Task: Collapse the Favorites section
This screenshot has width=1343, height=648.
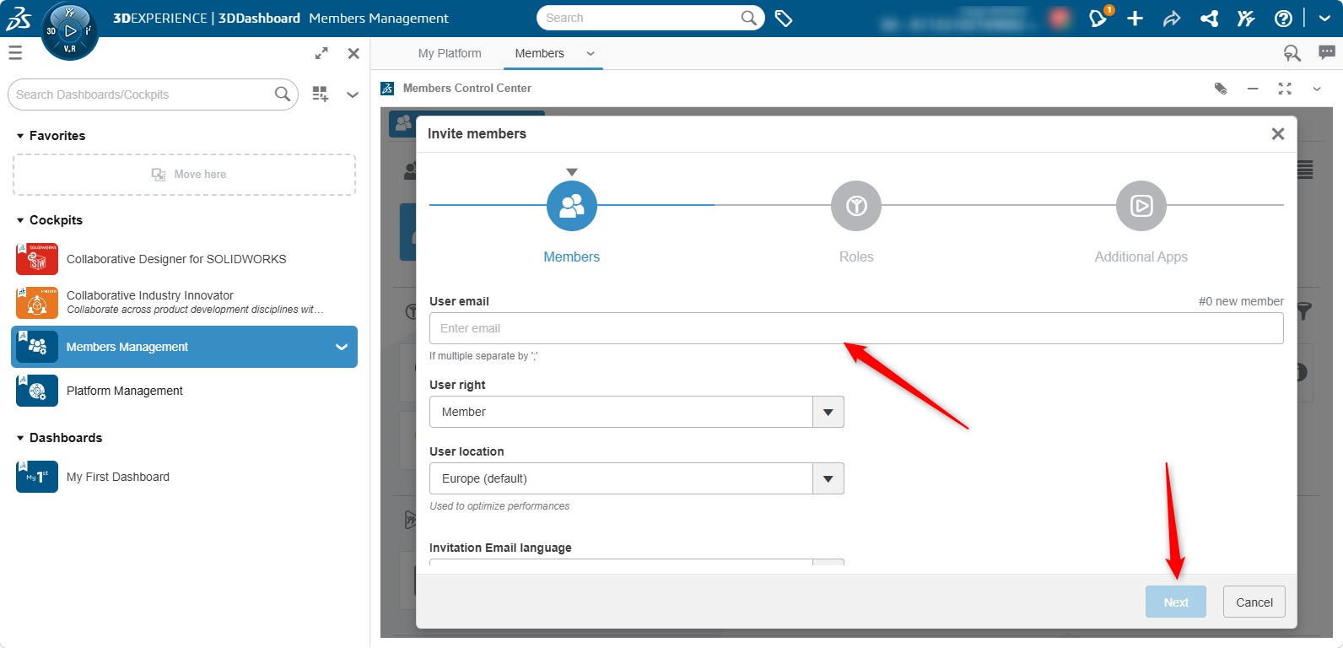Action: pyautogui.click(x=20, y=136)
